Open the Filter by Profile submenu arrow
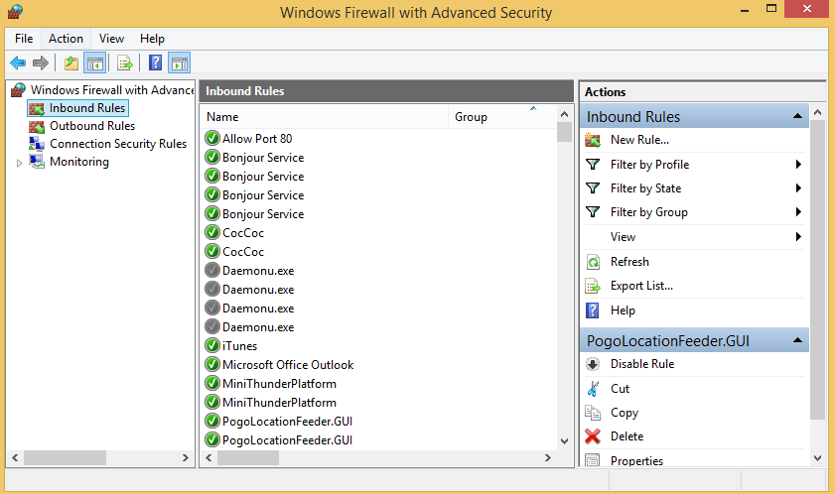 (x=798, y=164)
